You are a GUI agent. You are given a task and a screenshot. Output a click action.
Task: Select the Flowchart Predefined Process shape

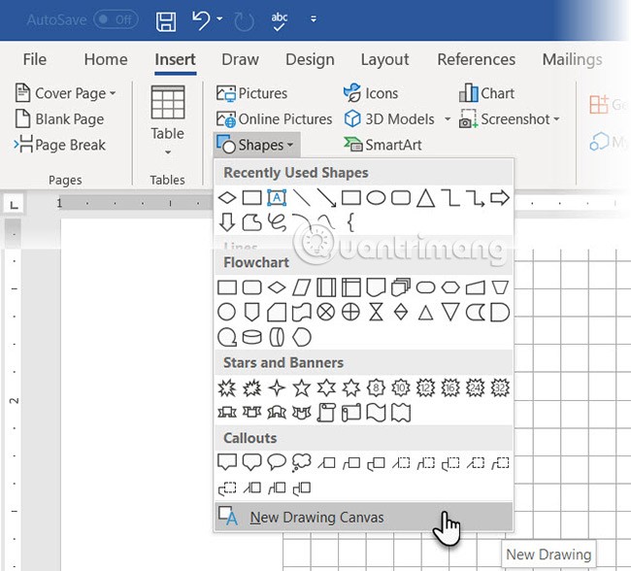tap(326, 287)
